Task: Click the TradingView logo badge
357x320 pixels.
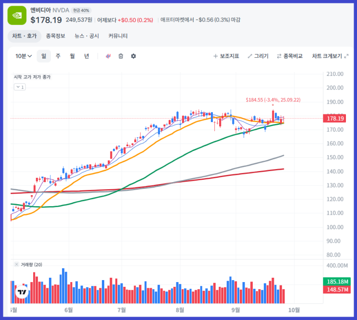Action: 22,292
